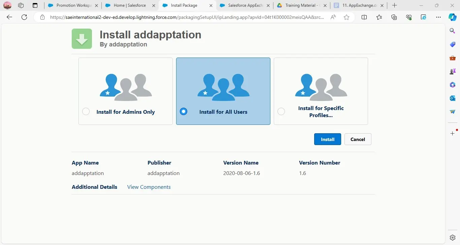Click the Microsoft 365 sidebar icon
This screenshot has width=460, height=245.
point(453,85)
